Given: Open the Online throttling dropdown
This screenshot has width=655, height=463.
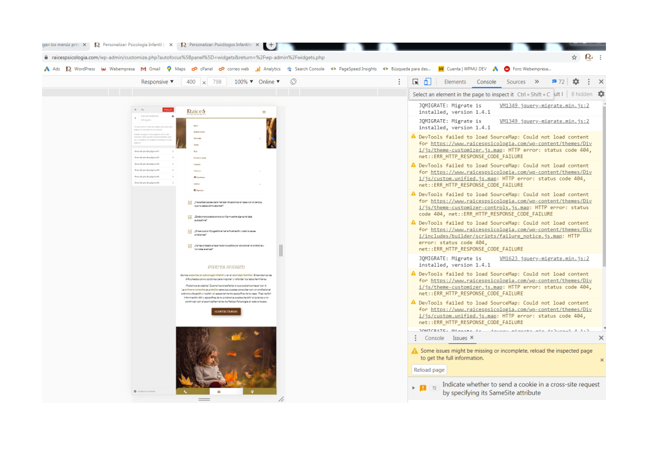Looking at the screenshot, I should [269, 82].
